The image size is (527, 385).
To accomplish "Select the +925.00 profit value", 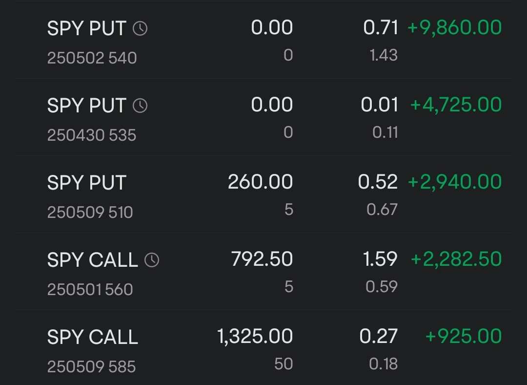I will click(x=464, y=336).
